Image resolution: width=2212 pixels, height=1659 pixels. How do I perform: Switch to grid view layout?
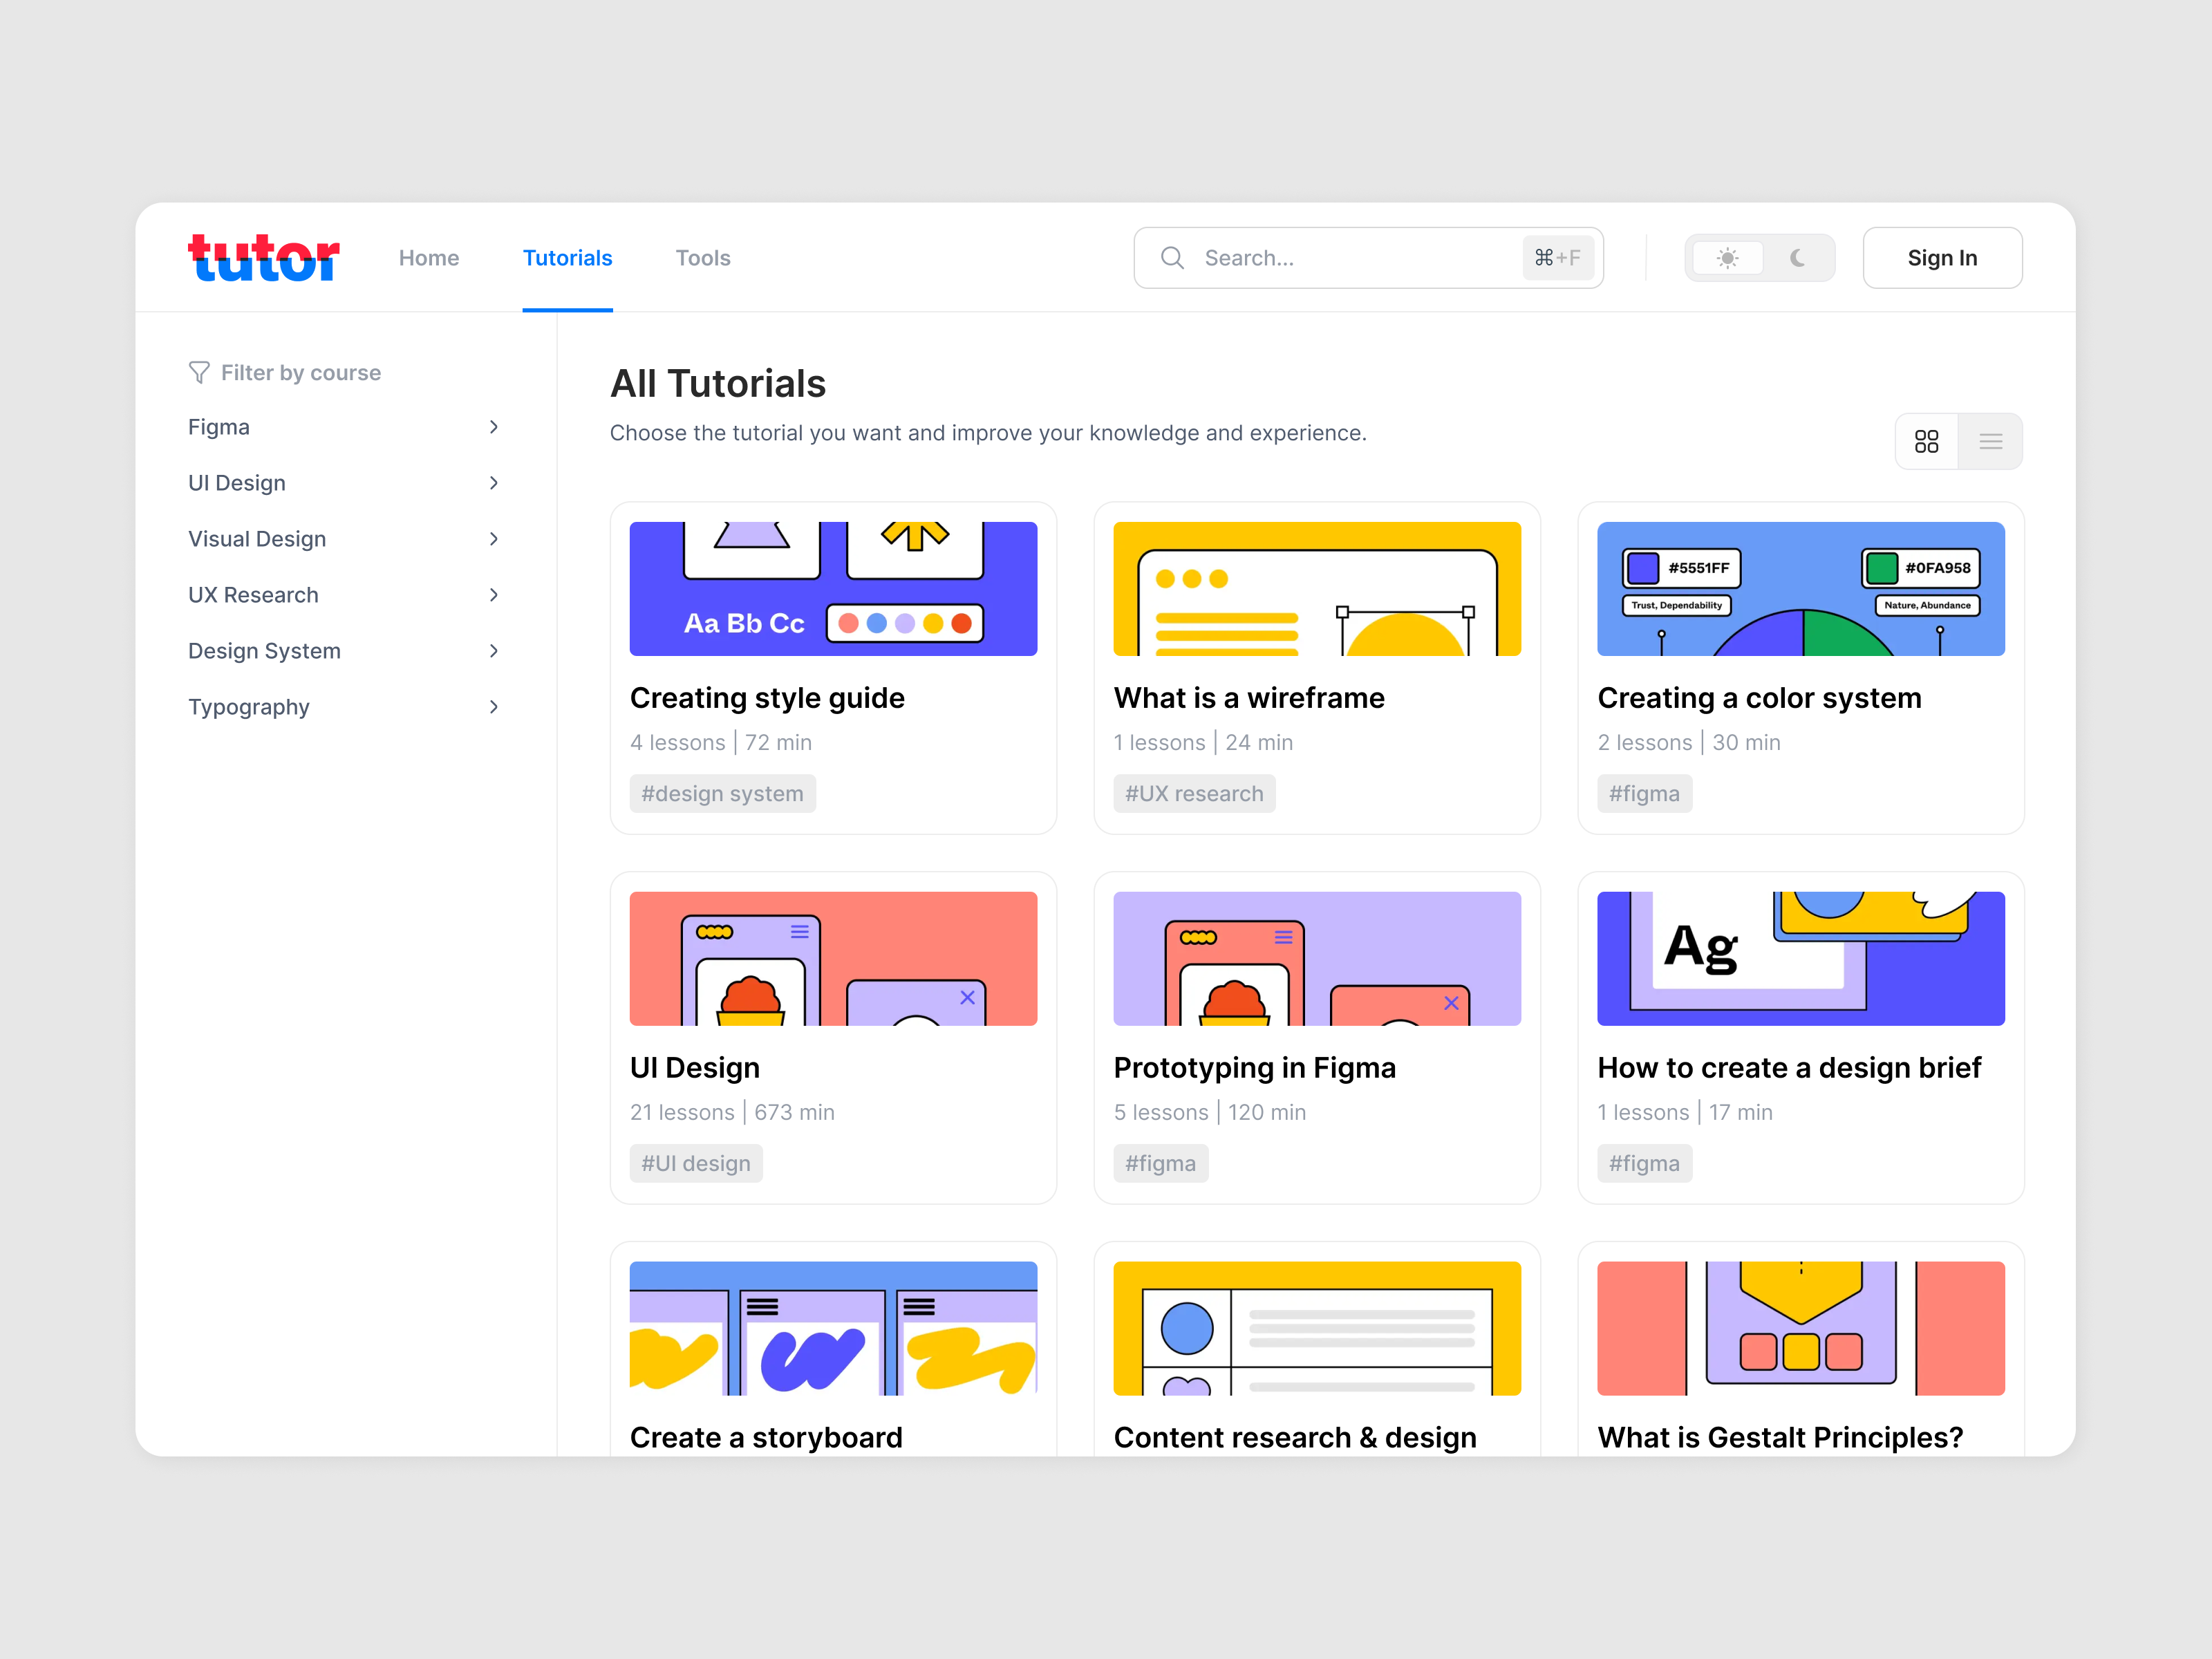1926,441
